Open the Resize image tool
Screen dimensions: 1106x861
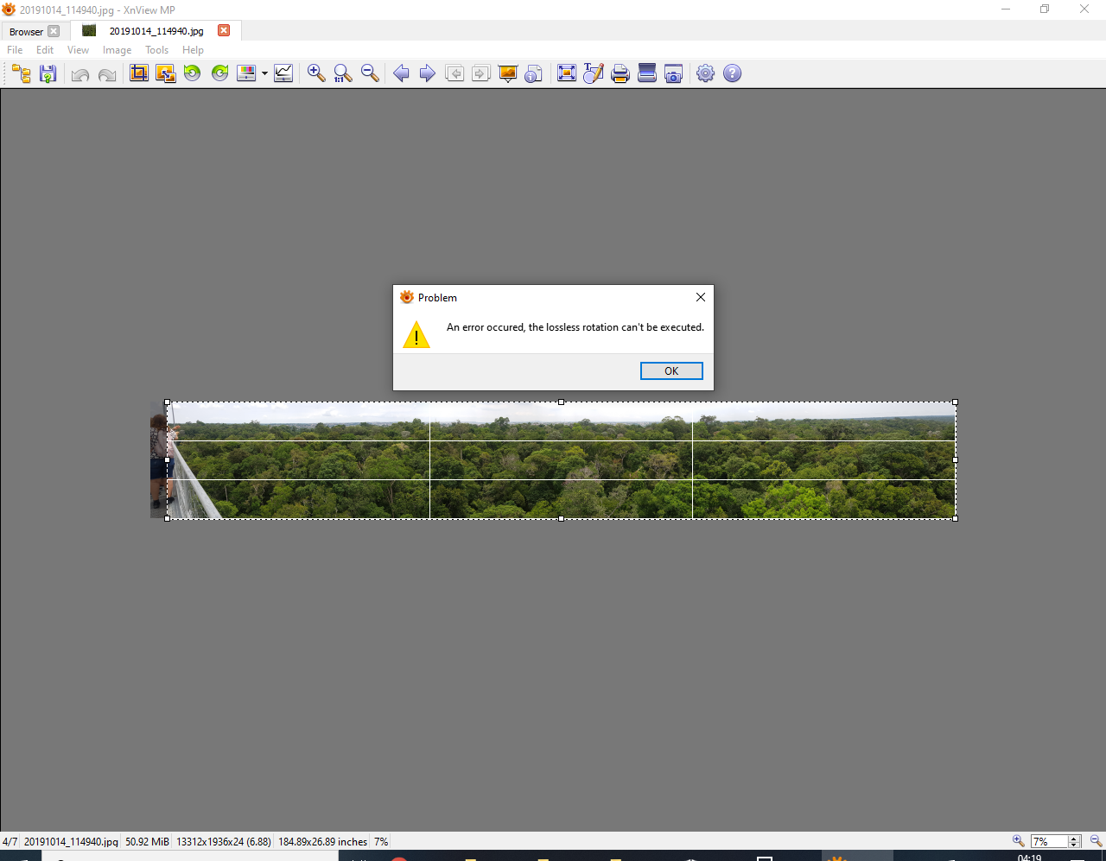[166, 73]
